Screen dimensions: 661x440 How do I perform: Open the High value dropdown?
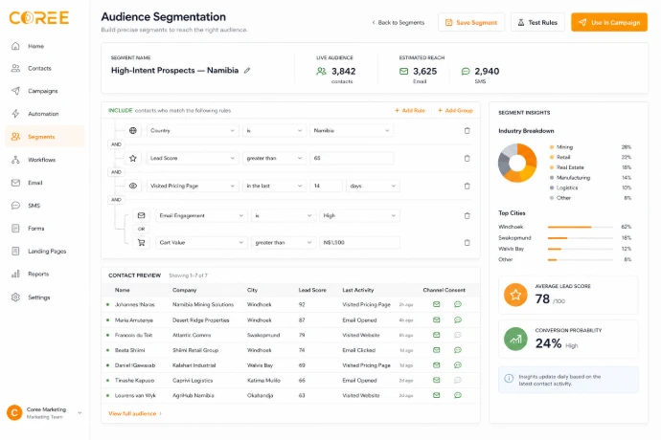coord(359,215)
